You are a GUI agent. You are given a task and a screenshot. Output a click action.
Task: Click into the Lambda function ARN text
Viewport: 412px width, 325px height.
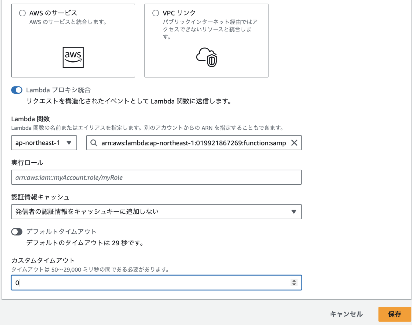(x=193, y=143)
